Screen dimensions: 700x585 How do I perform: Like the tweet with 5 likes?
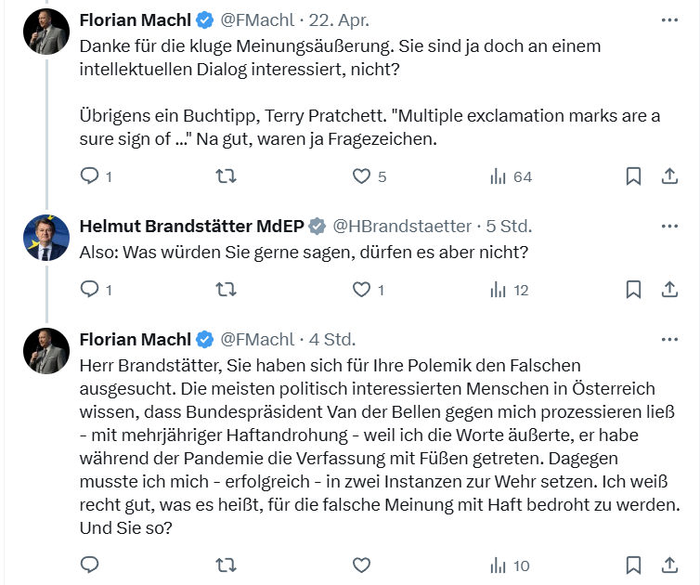coord(361,176)
